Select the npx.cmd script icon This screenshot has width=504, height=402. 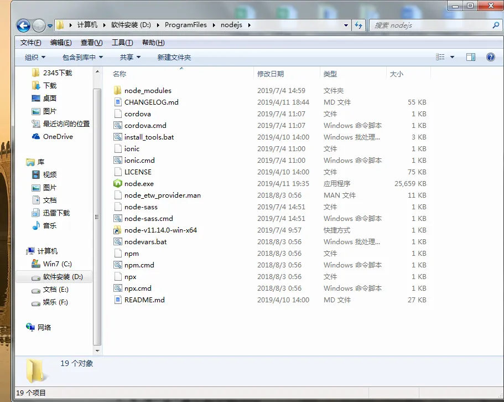click(x=118, y=288)
